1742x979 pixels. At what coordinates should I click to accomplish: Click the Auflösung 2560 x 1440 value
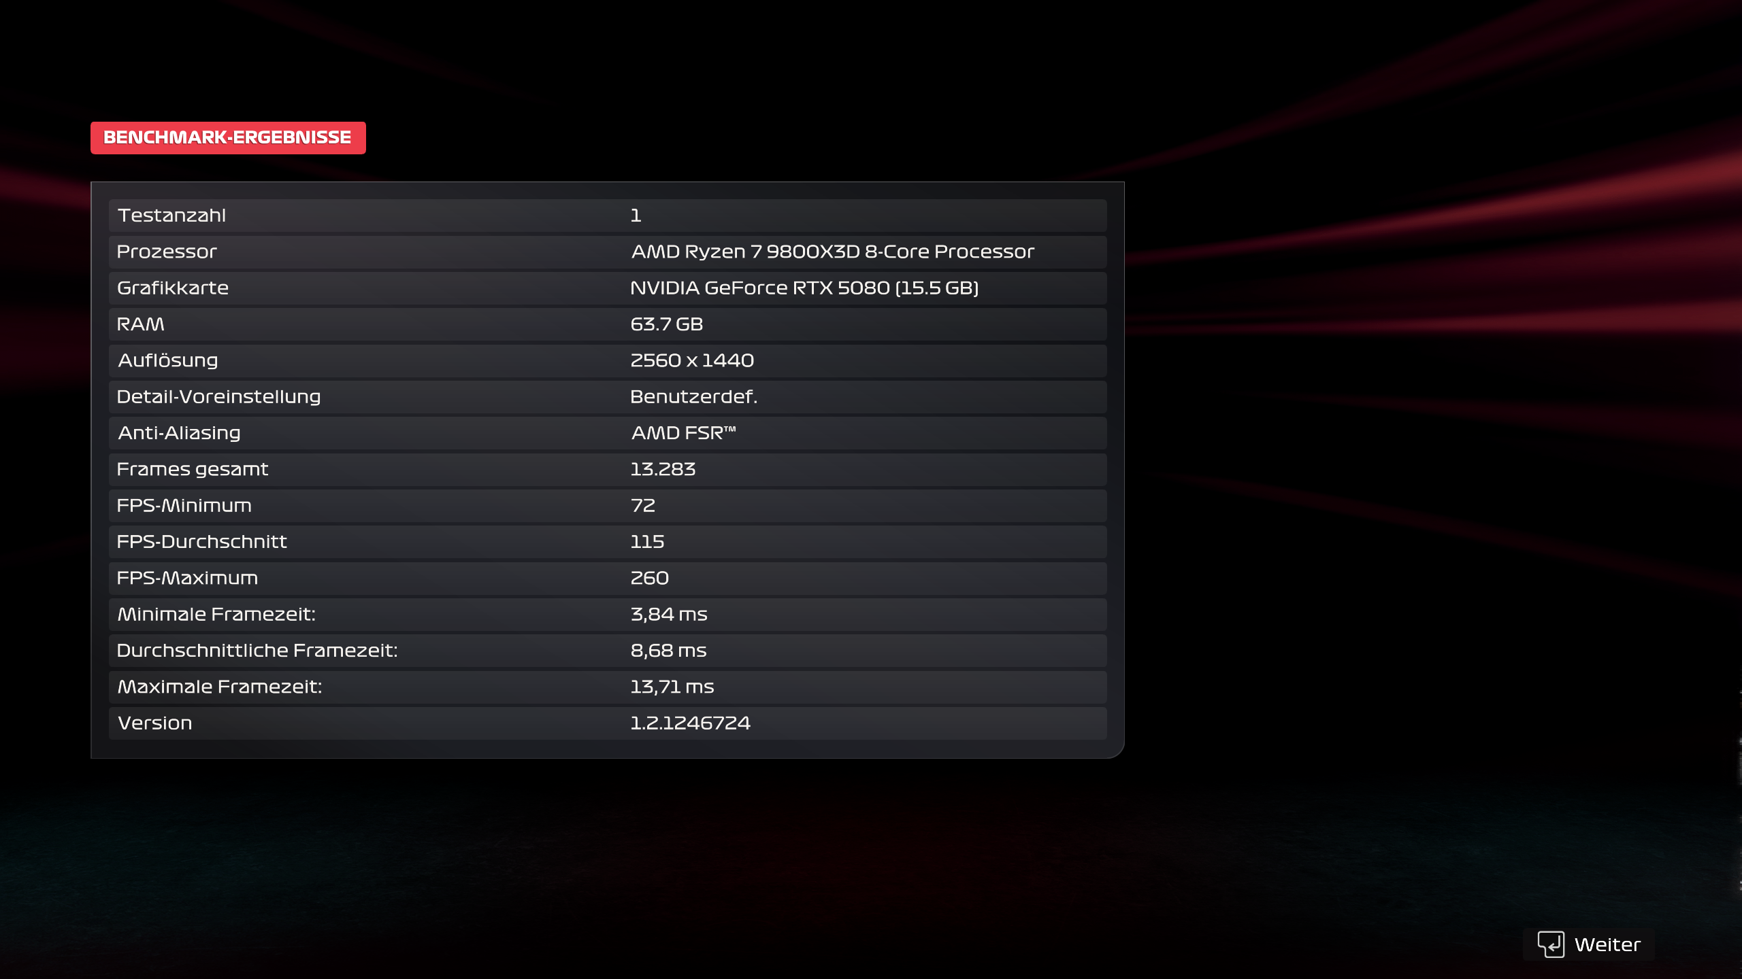(692, 360)
